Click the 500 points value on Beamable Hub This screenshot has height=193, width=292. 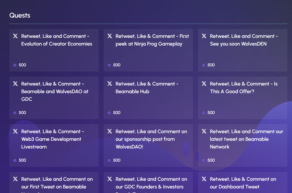117,112
